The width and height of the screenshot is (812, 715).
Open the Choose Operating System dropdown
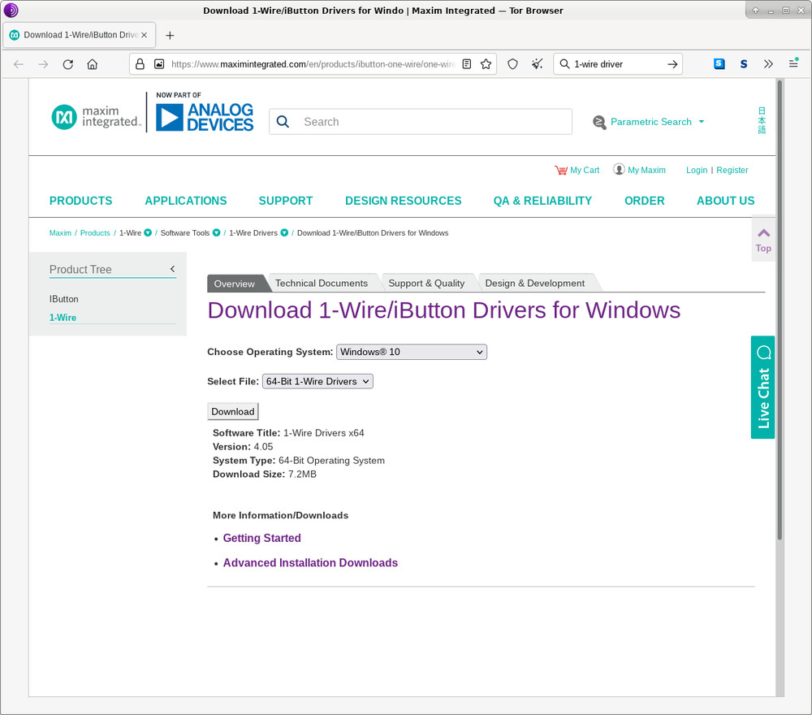click(x=412, y=352)
